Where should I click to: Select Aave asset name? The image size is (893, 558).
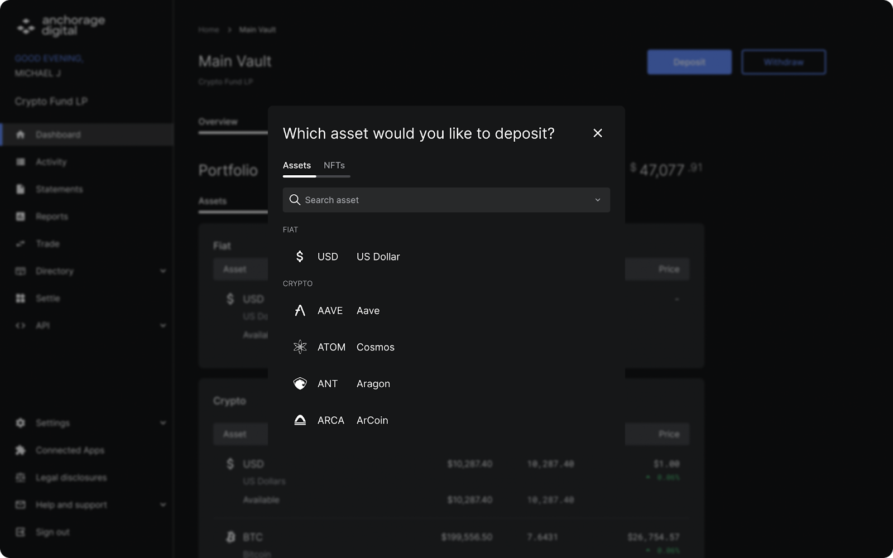tap(368, 311)
